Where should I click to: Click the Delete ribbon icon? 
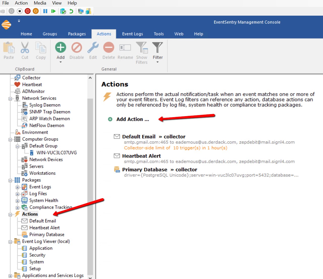109,47
